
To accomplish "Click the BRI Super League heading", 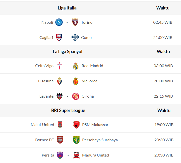I will pos(68,111).
